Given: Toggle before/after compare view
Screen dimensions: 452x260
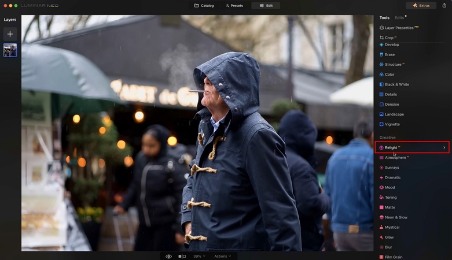Looking at the screenshot, I should pos(182,257).
